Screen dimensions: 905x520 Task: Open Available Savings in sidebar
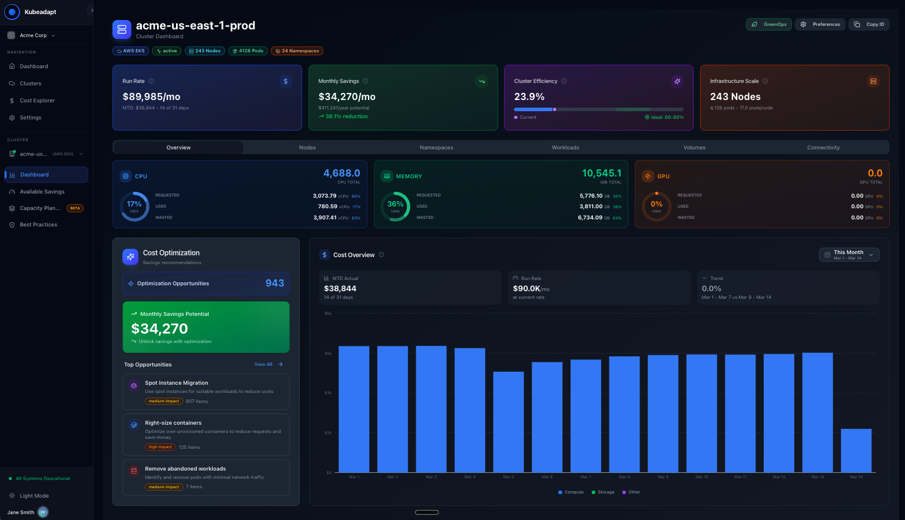click(42, 192)
